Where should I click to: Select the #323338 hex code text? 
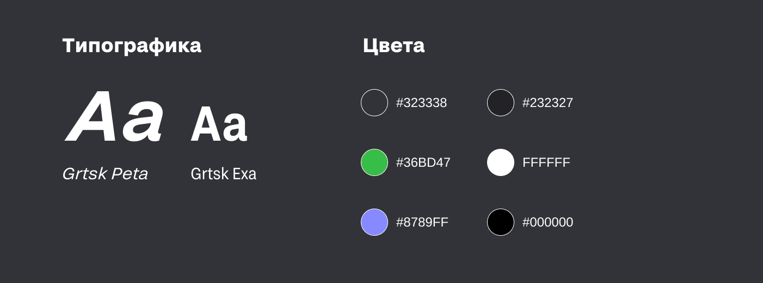[x=421, y=103]
